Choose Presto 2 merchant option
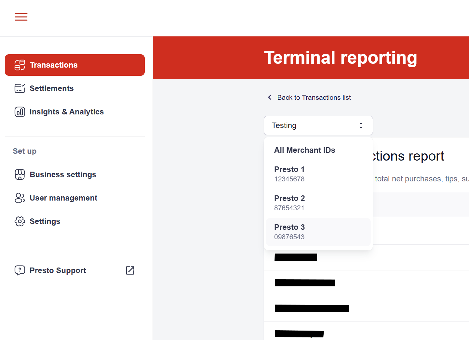 click(x=318, y=203)
